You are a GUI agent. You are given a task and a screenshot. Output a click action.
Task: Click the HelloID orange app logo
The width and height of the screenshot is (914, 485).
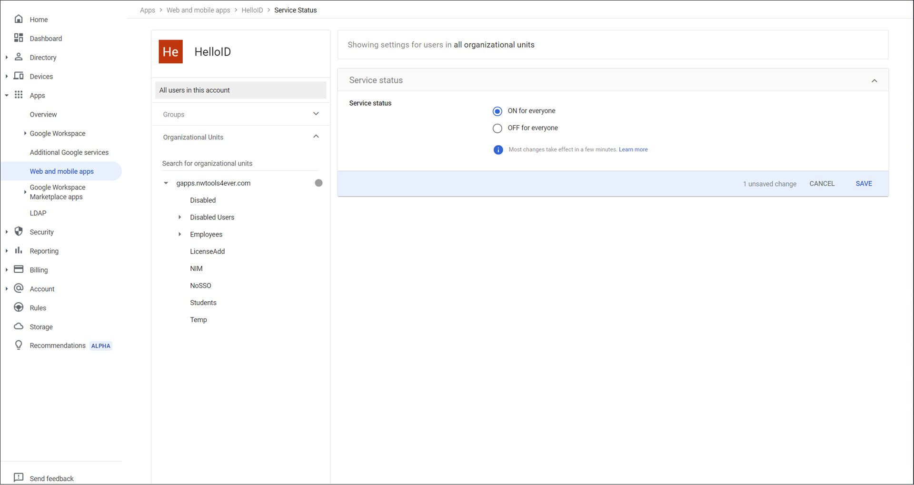(171, 52)
